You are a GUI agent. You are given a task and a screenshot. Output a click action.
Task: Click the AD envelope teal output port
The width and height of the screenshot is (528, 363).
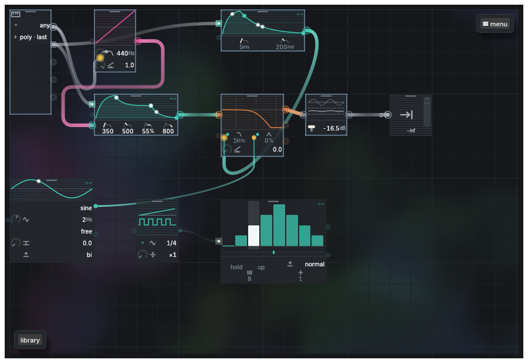pyautogui.click(x=307, y=30)
